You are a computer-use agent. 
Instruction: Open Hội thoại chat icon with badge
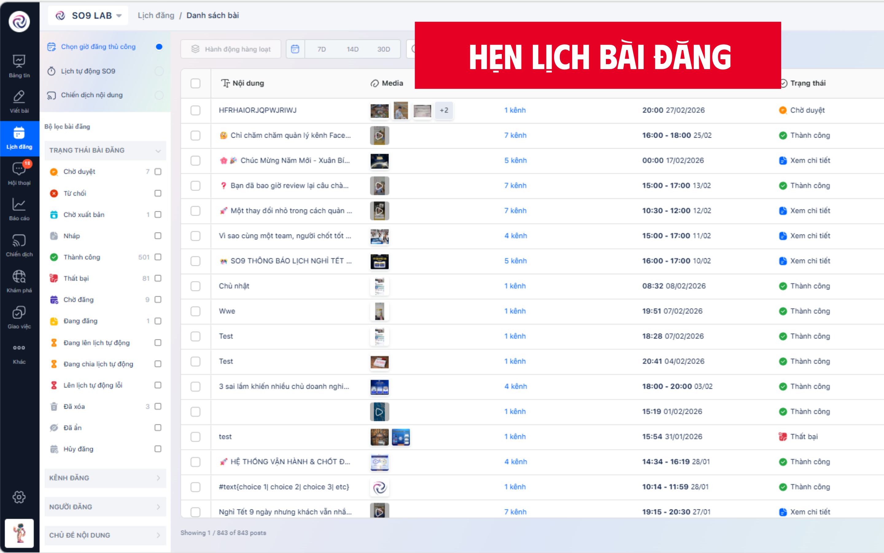click(x=19, y=169)
